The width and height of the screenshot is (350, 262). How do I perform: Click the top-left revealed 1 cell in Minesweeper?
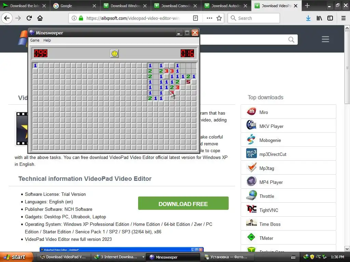(x=35, y=65)
